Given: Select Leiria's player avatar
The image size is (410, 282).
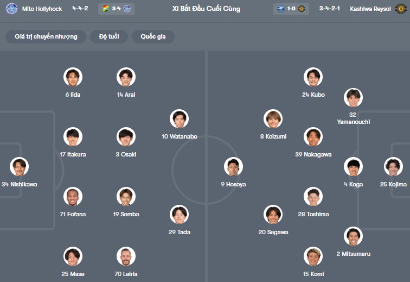Looking at the screenshot, I should [126, 256].
